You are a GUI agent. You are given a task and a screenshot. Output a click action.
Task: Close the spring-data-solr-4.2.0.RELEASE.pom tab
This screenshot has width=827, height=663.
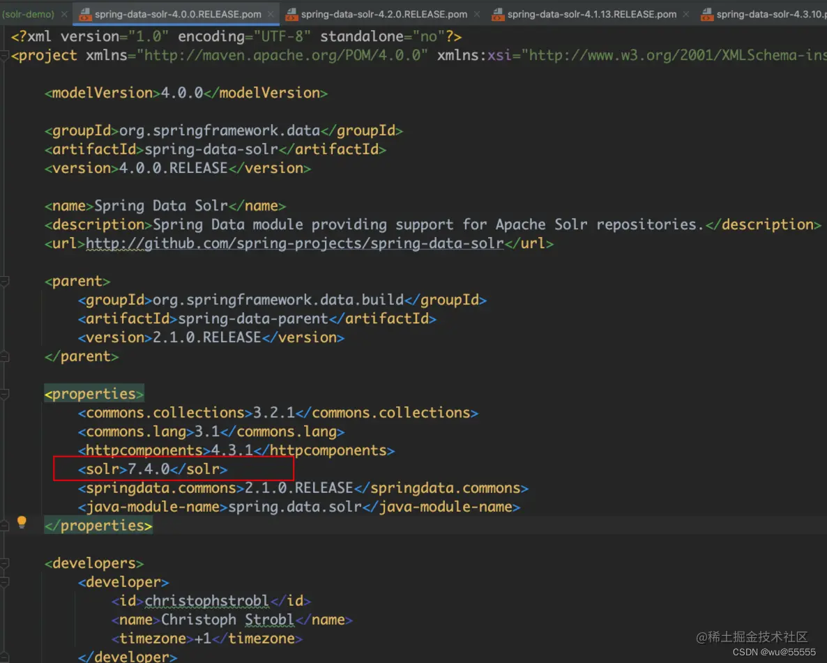click(477, 15)
